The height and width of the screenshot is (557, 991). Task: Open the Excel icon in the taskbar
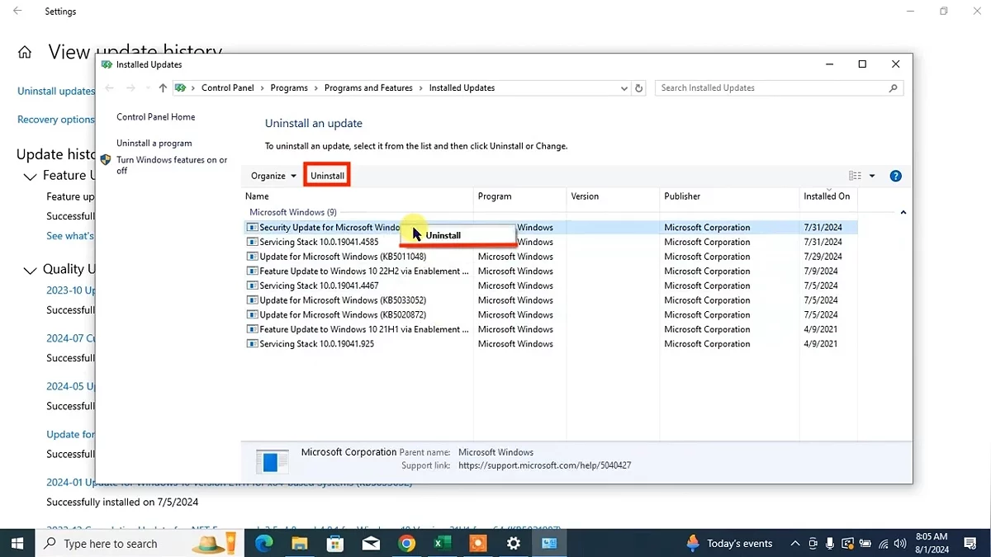(442, 544)
